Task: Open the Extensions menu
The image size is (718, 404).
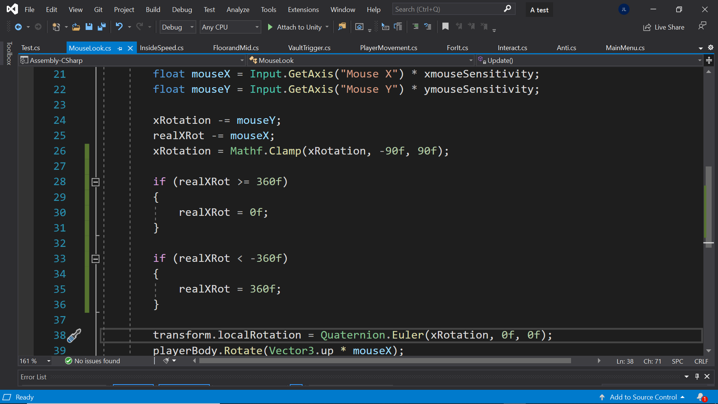Action: click(x=303, y=9)
